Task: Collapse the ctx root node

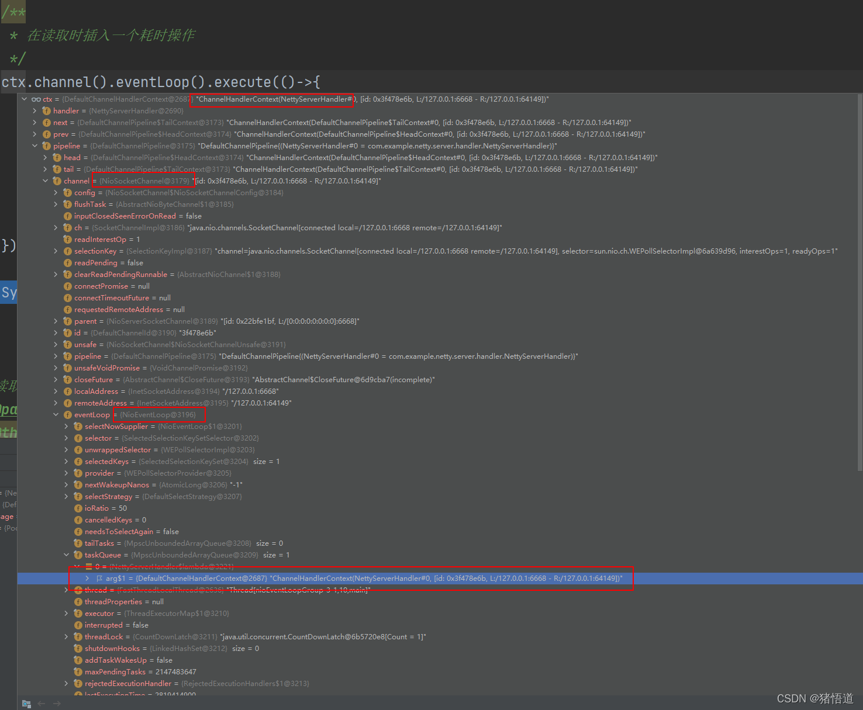Action: pyautogui.click(x=25, y=99)
